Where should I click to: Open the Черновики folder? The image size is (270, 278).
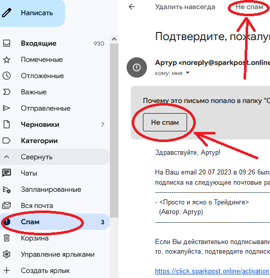point(54,124)
